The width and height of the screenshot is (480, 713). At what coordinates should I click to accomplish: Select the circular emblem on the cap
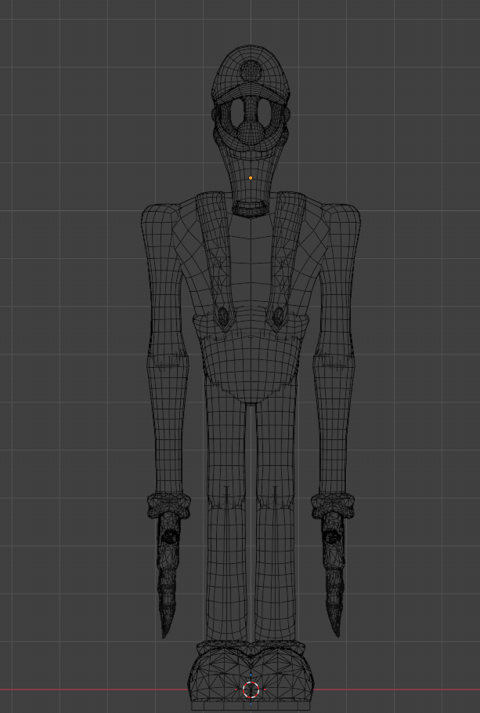pos(251,71)
